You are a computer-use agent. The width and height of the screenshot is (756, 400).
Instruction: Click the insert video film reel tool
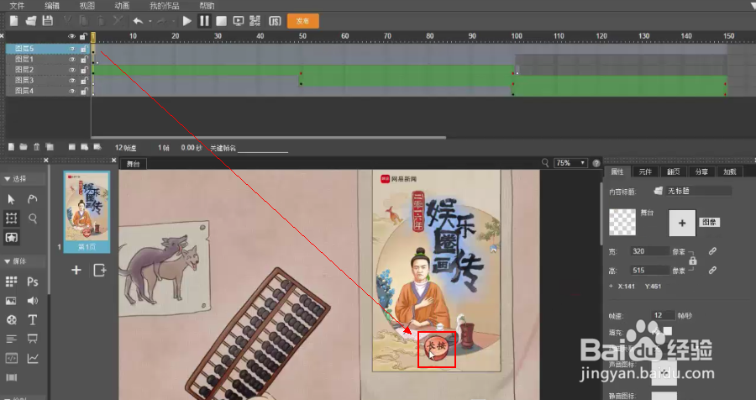coord(11,320)
